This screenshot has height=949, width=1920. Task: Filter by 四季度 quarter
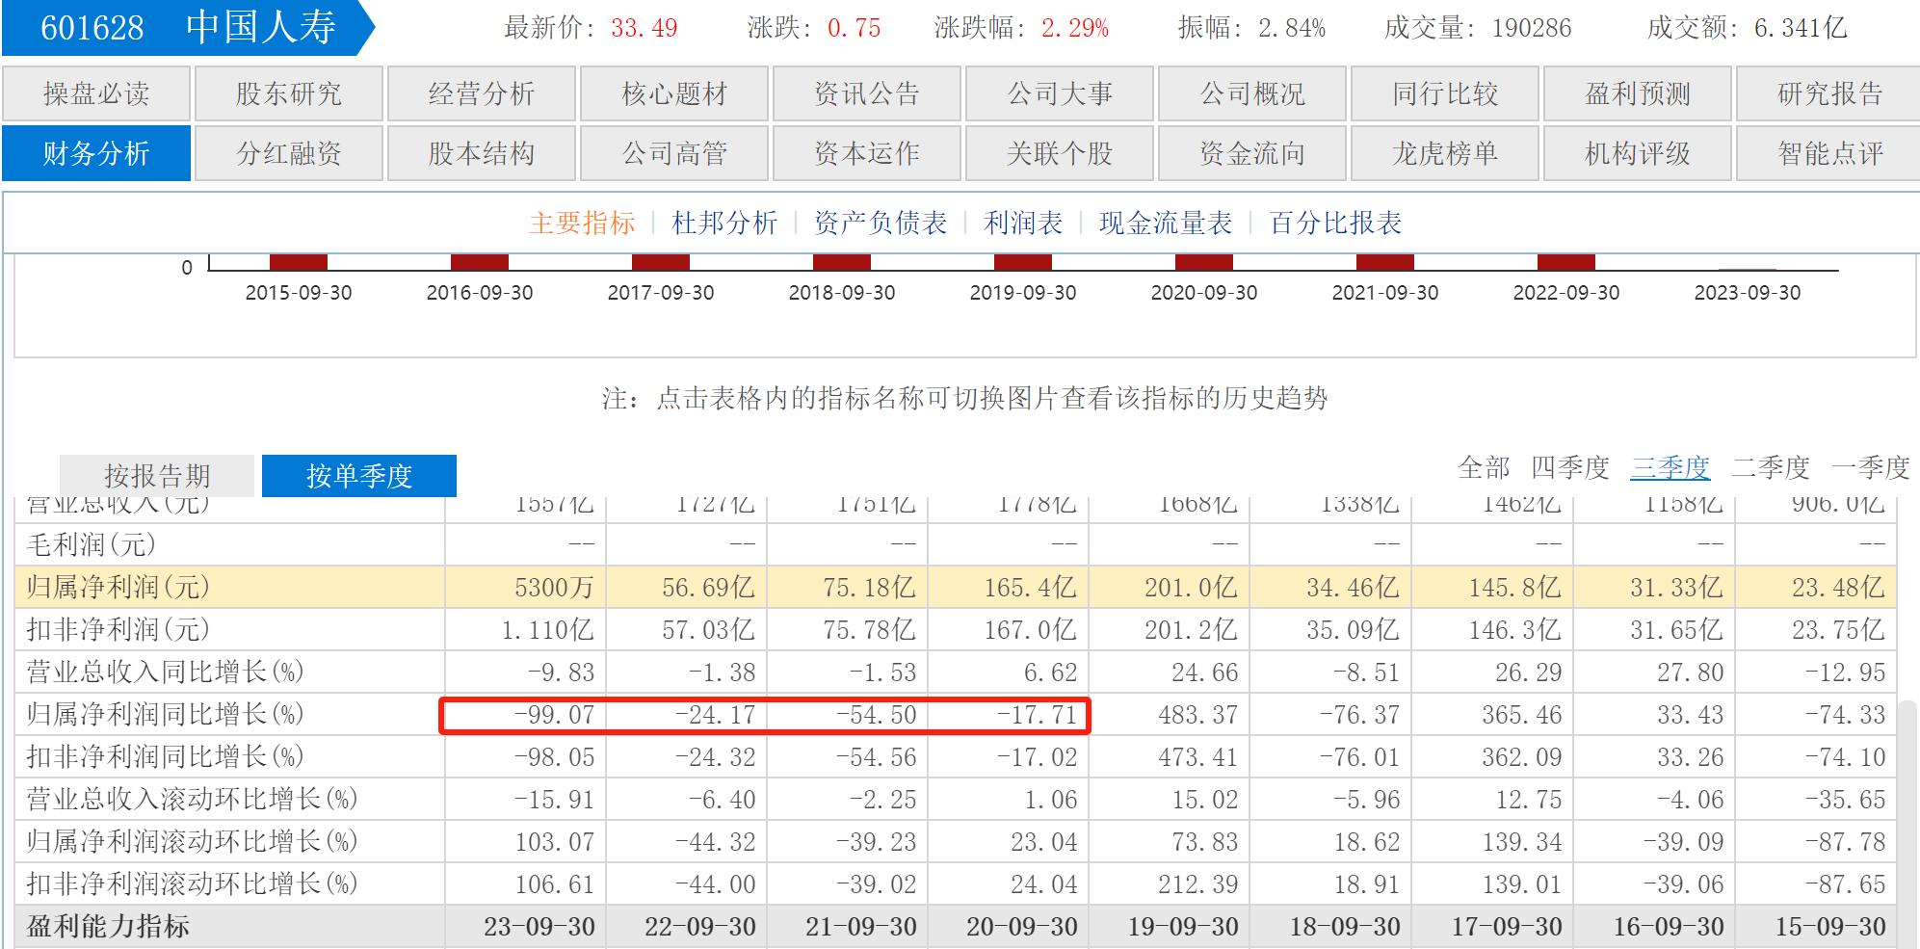click(x=1570, y=468)
